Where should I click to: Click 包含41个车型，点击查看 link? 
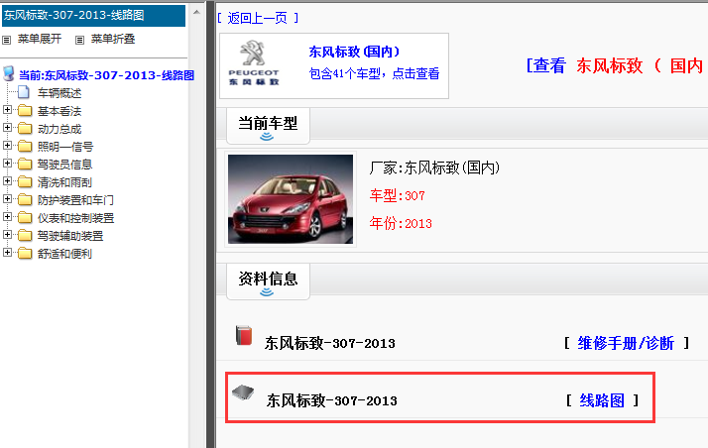click(374, 73)
